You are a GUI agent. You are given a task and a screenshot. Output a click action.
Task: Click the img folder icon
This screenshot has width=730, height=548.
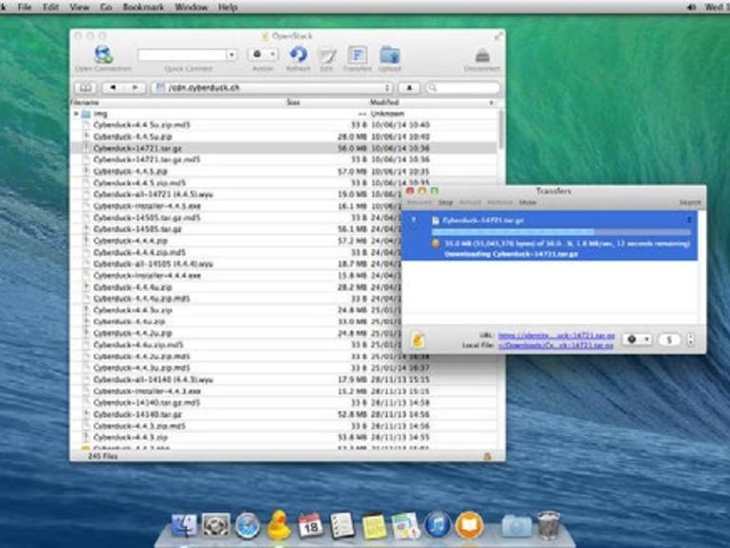click(85, 114)
